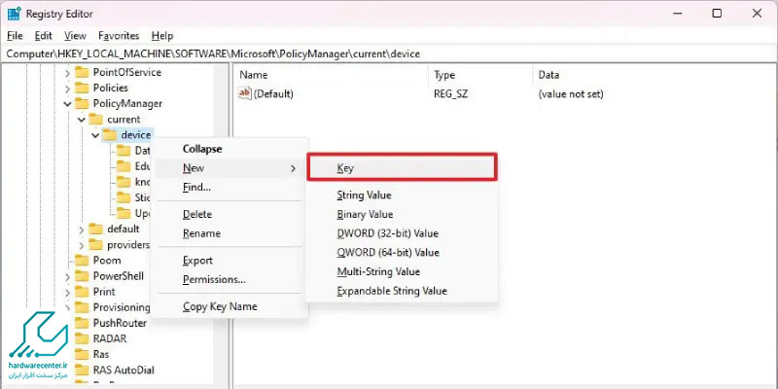Screen dimensions: 778x389
Task: Click the Provisioning folder icon
Action: click(x=82, y=307)
